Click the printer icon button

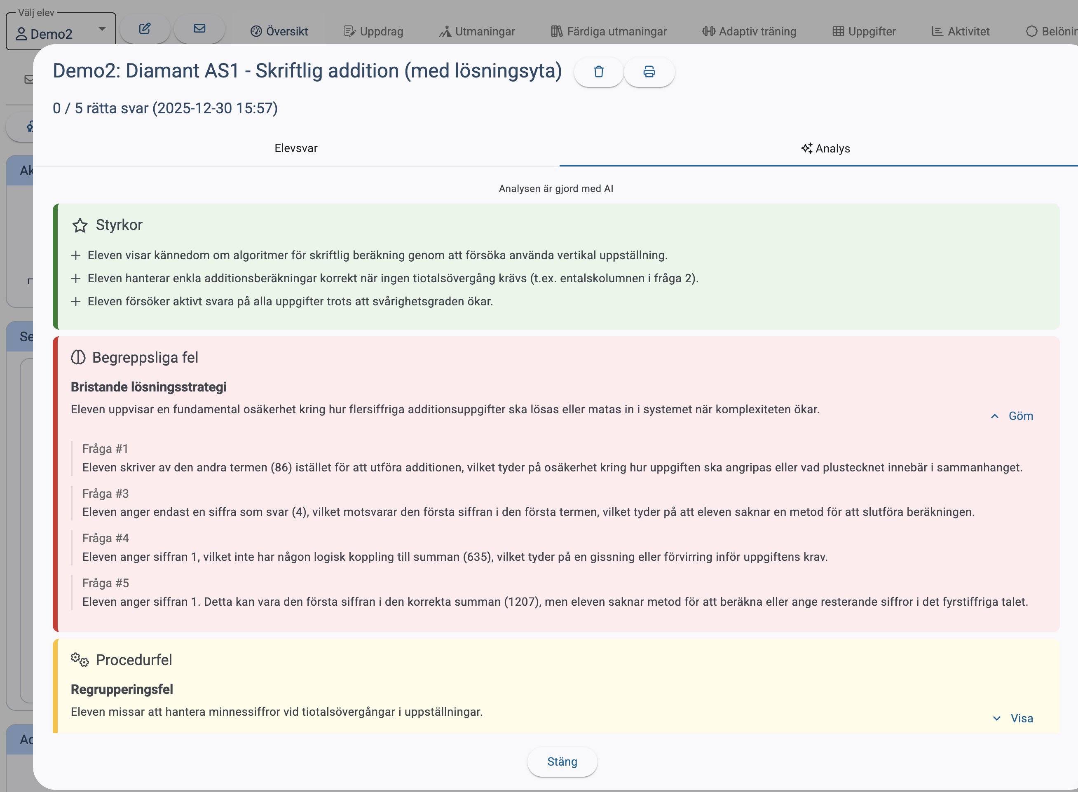(649, 72)
